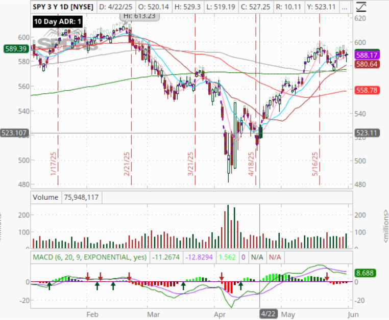Open the MACD (6, 20, 9, EXPONENTIAL, yes) study label
389x320 pixels.
pos(90,257)
